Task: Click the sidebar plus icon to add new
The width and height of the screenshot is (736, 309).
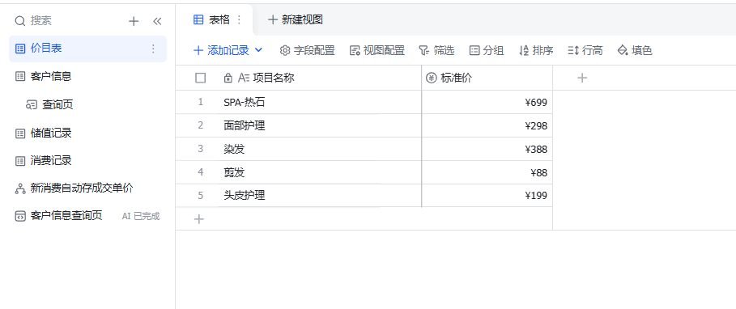Action: (134, 21)
